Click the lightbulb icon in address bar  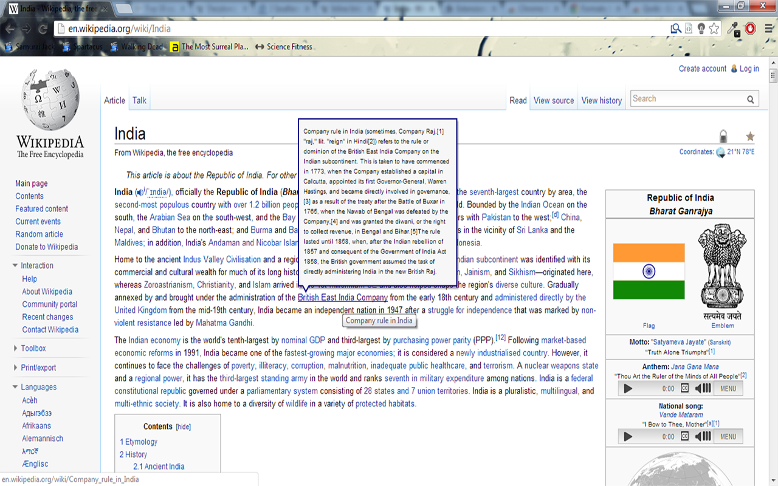(x=701, y=29)
